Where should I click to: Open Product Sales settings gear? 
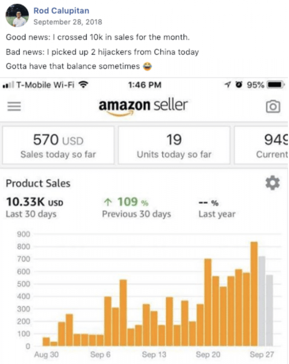tap(273, 183)
